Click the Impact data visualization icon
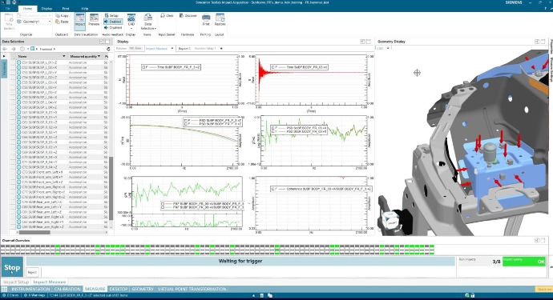Image resolution: width=553 pixels, height=300 pixels. (79, 21)
